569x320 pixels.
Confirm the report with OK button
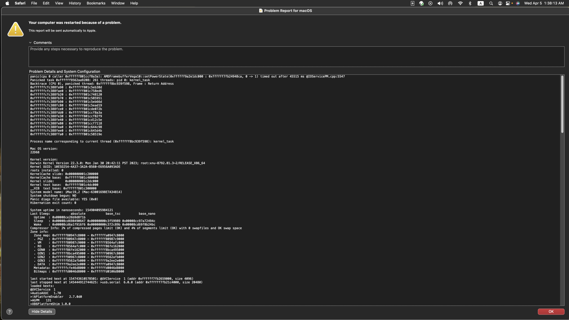point(551,311)
